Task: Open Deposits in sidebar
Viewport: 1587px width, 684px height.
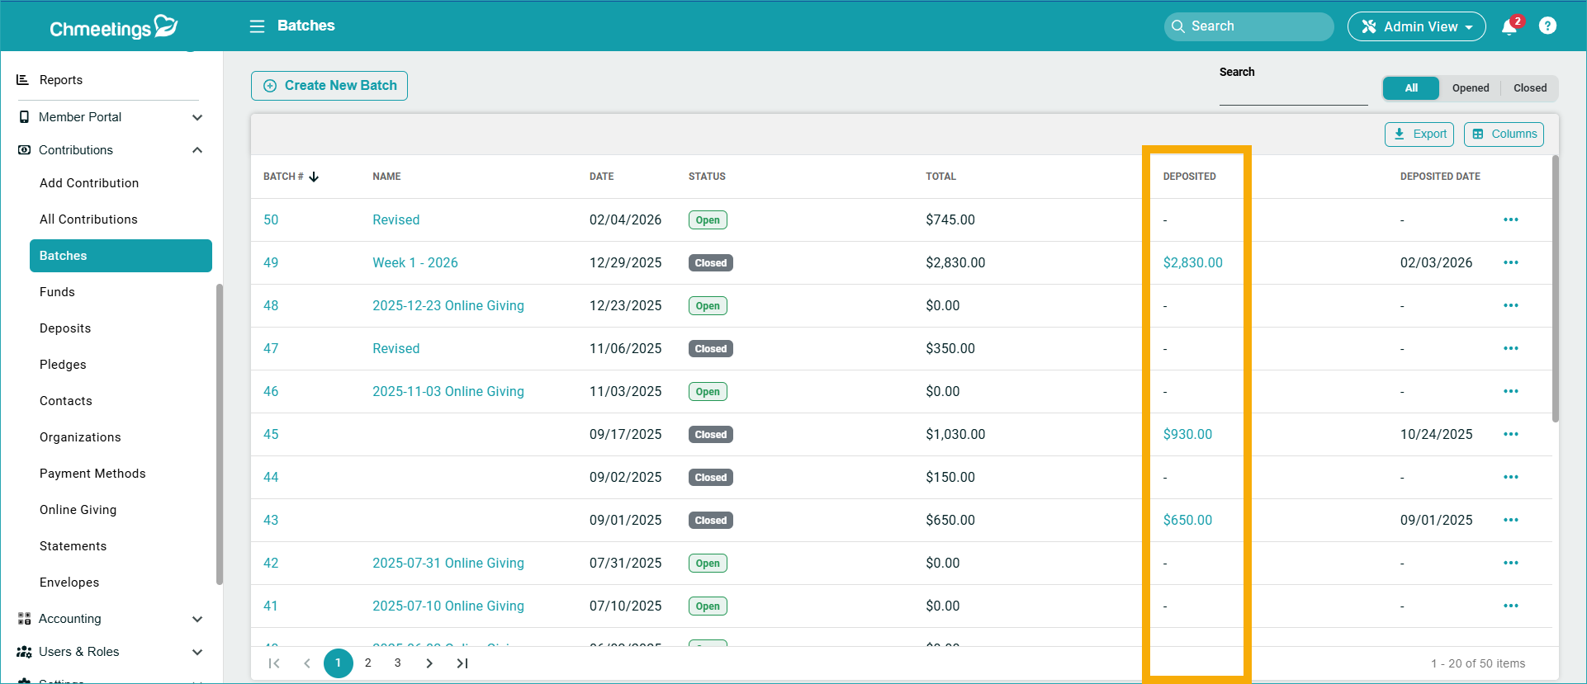Action: (x=65, y=328)
